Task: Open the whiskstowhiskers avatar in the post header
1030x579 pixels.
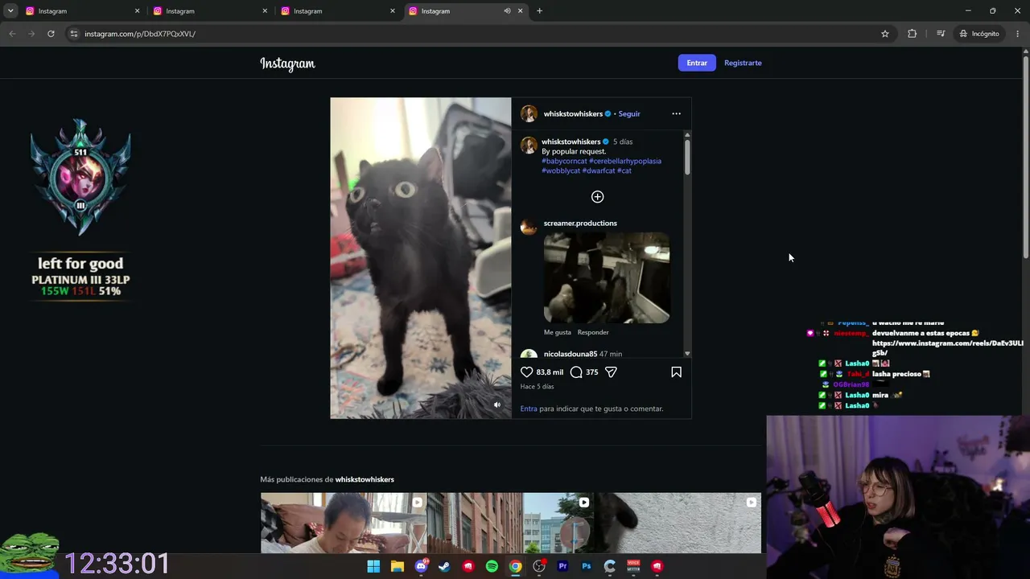Action: tap(529, 113)
